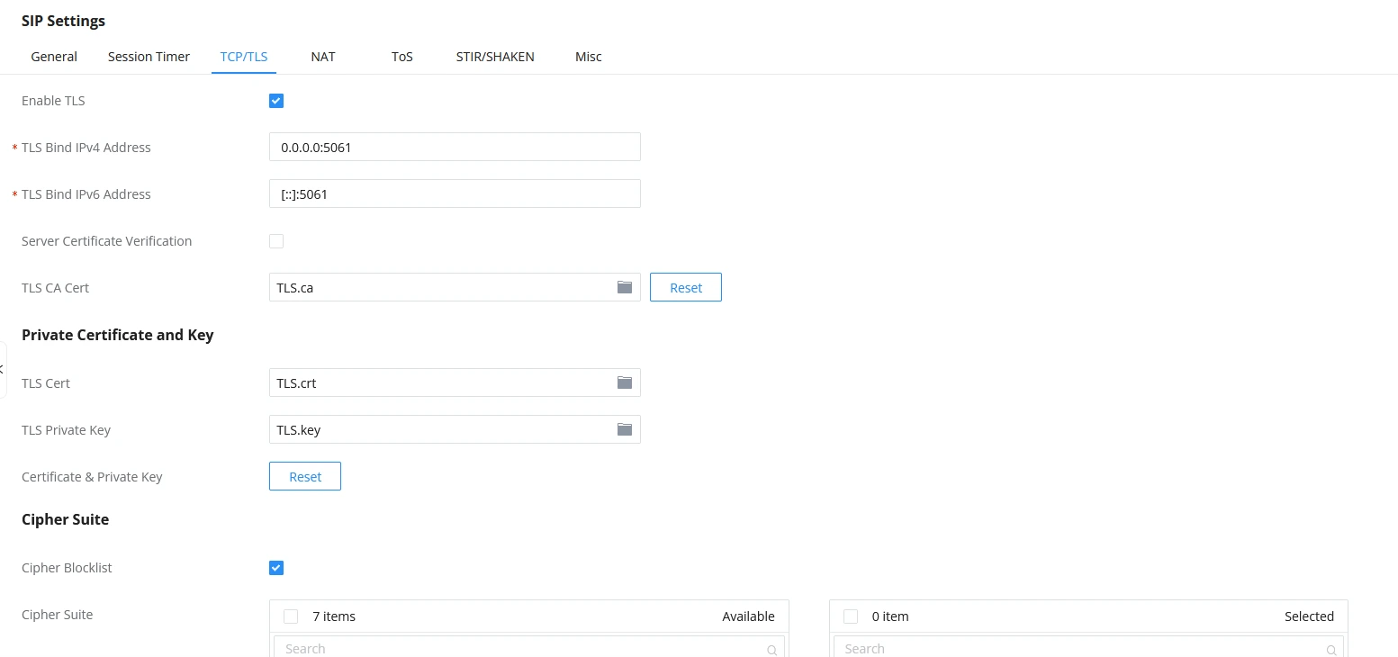
Task: Expand the collapsed sidebar handle
Action: (3, 369)
